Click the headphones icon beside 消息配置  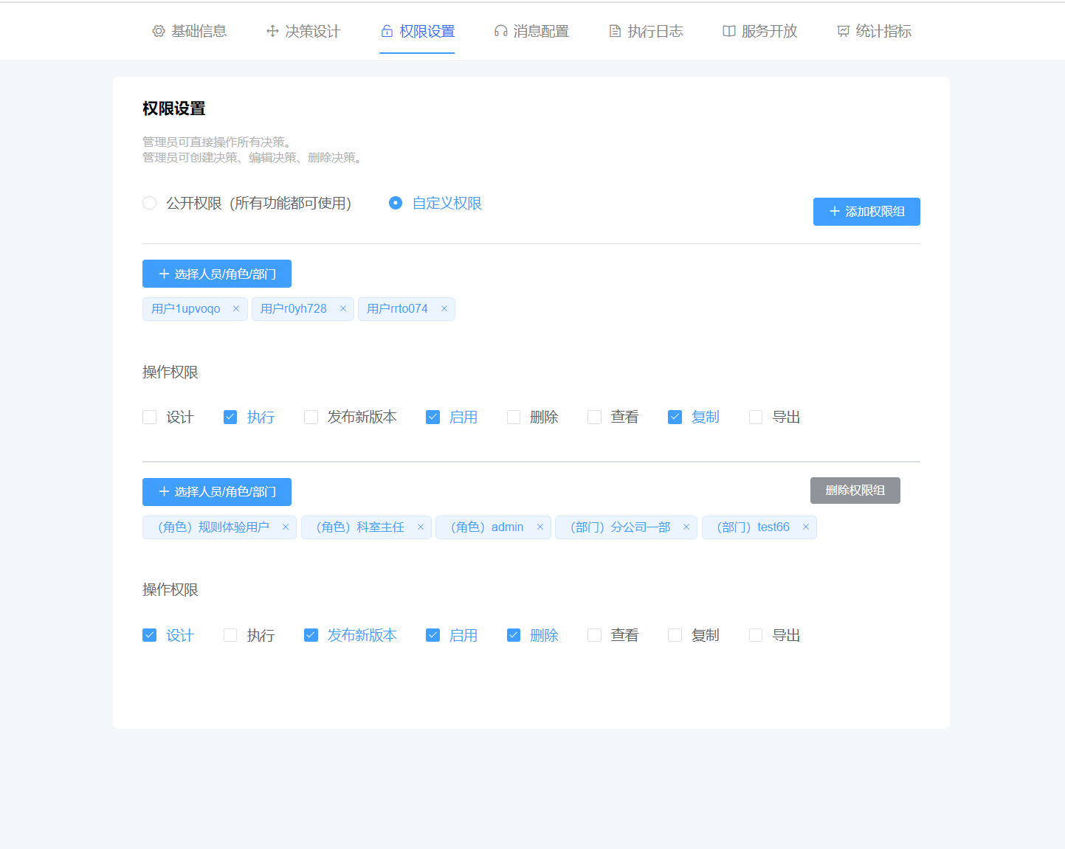(500, 30)
